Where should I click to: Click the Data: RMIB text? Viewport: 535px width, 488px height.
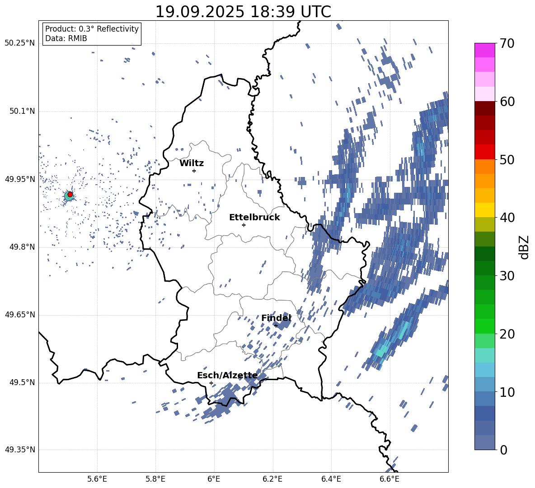(x=66, y=38)
